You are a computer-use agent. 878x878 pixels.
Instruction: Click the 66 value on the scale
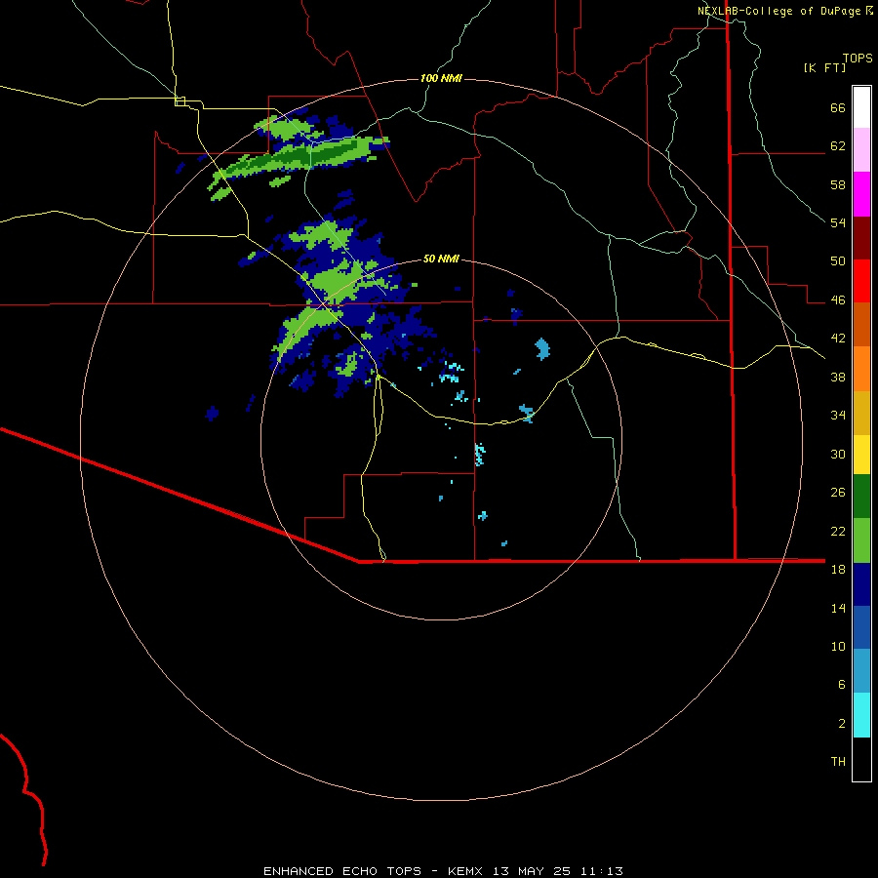(838, 108)
